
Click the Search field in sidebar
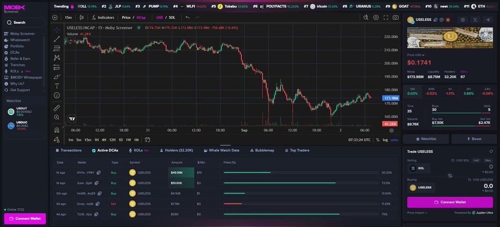[x=25, y=23]
